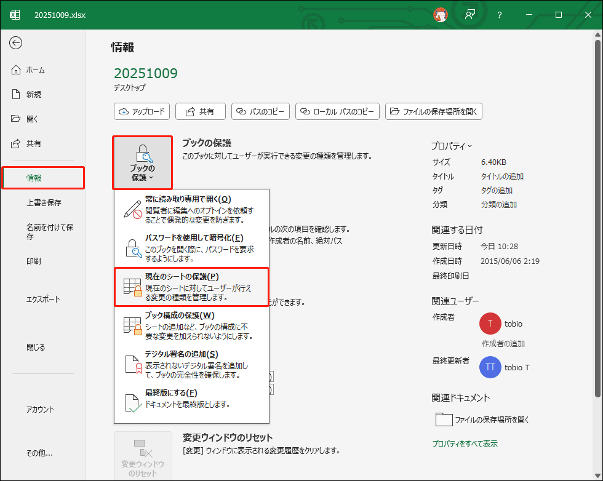Click the タイトルの追加 field
603x481 pixels.
tap(502, 177)
